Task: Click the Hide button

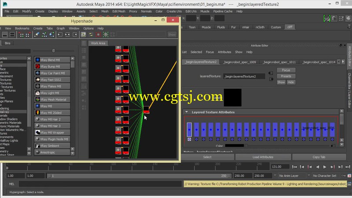Action: click(291, 82)
